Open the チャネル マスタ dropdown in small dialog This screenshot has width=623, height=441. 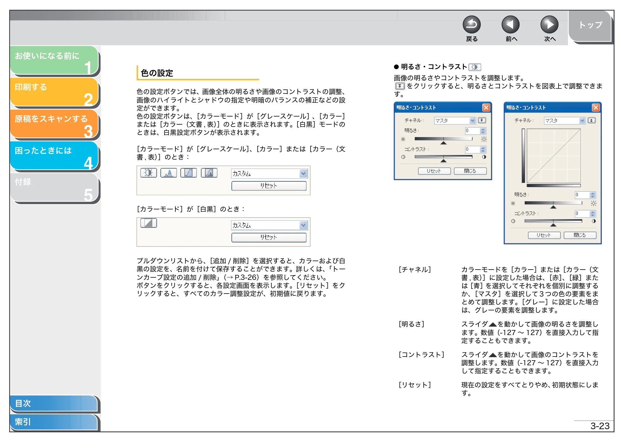tap(455, 121)
